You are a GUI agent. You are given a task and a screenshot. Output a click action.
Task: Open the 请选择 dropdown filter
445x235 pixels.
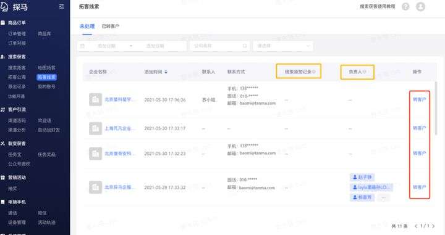(283, 46)
